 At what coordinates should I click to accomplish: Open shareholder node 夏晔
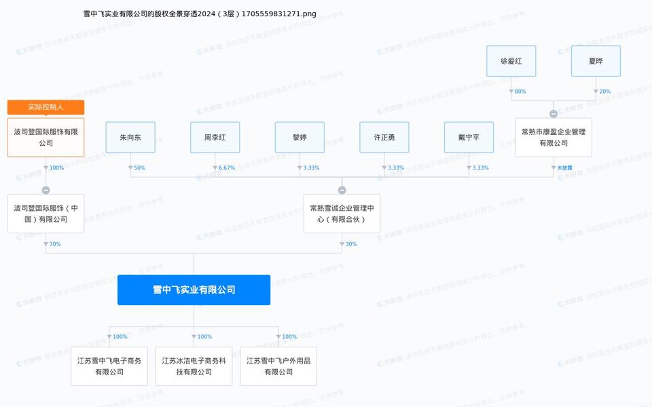click(596, 61)
